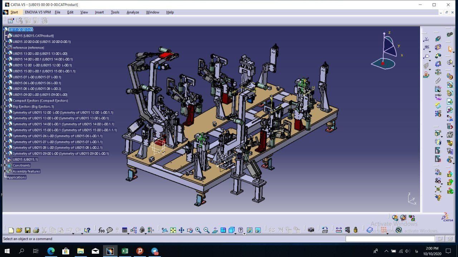This screenshot has height=257, width=458.
Task: Click the Assembly Design gears workbench icon
Action: 450,34
